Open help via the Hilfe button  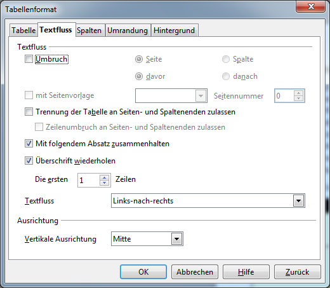tap(246, 272)
